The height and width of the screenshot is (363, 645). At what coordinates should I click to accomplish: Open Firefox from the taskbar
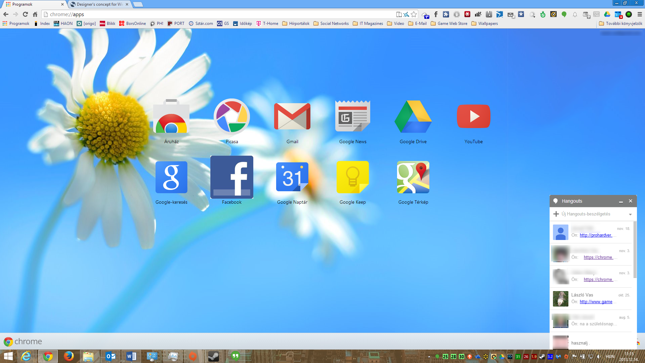click(69, 356)
